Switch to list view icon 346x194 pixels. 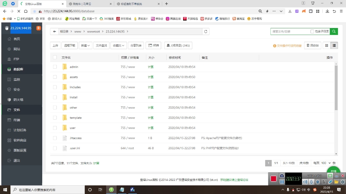coord(334,45)
